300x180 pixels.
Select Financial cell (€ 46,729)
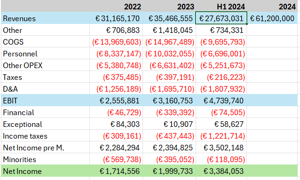tap(116, 112)
